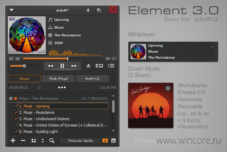Select track 3. Muse - Undisclosed Desires
This screenshot has width=227, height=152.
point(63,119)
